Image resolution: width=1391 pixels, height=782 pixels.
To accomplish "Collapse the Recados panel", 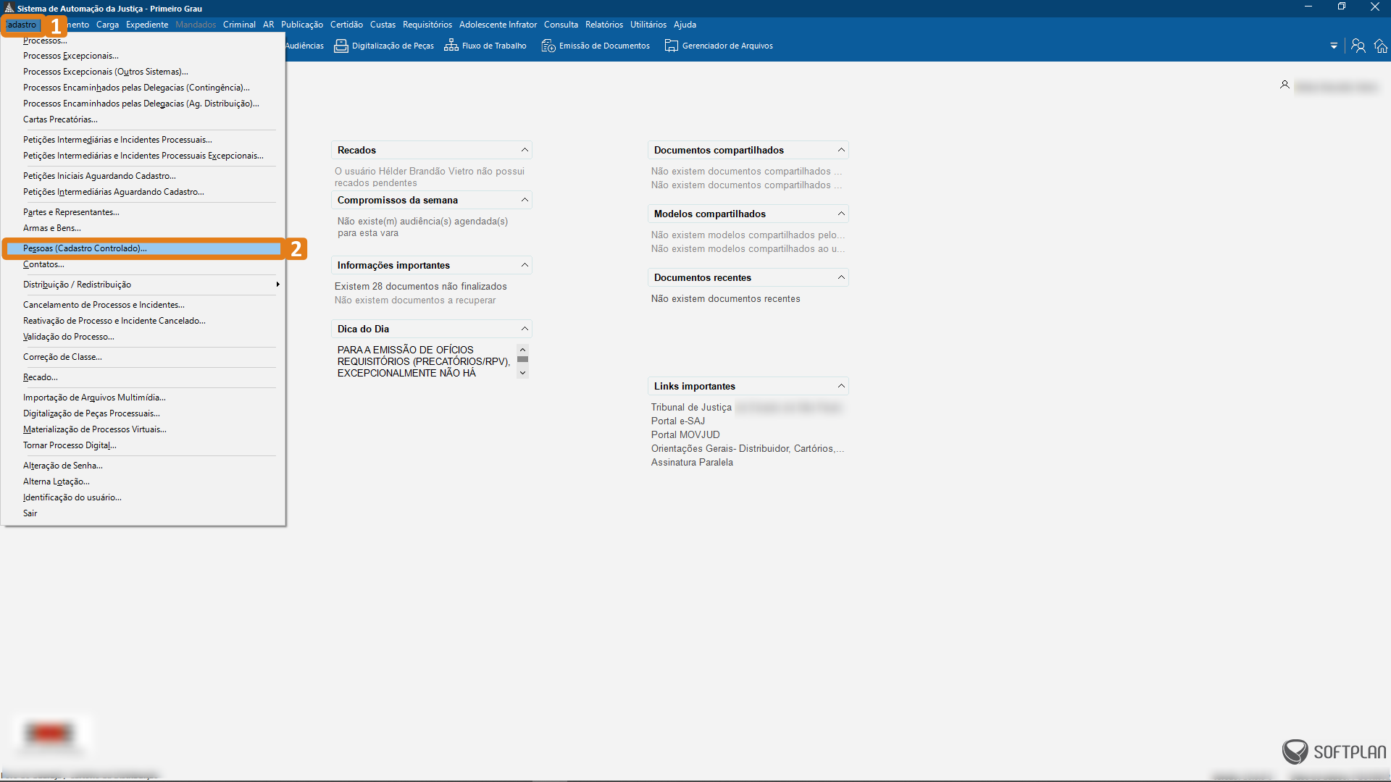I will click(525, 150).
